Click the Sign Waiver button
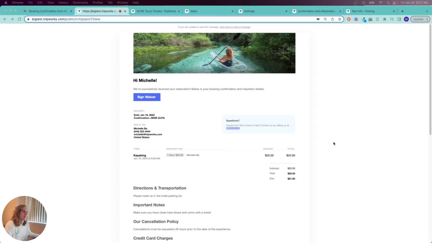The height and width of the screenshot is (243, 432). [147, 97]
